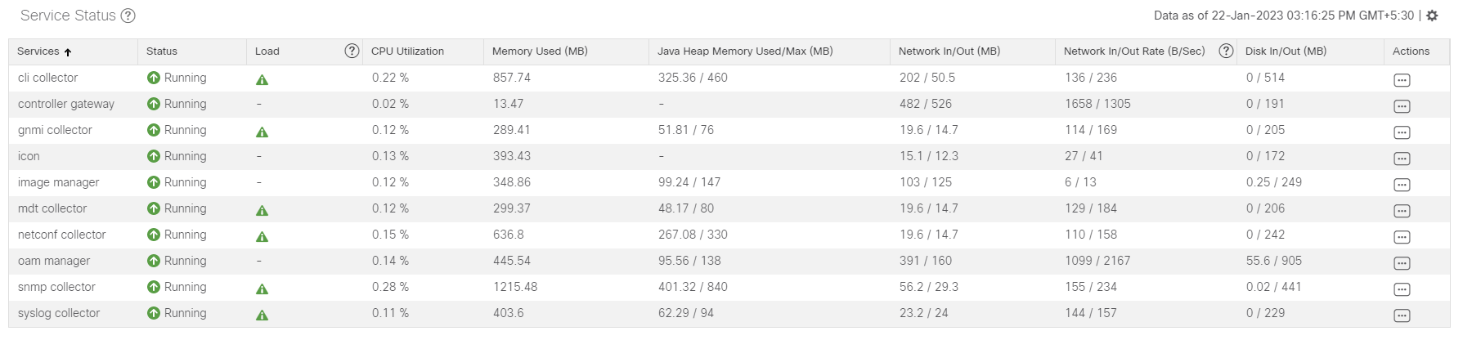Screen dimensions: 1463x340
Task: Open actions menu for oam manager
Action: click(x=1402, y=263)
